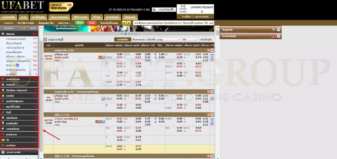Click the refresh icon in the bet slip panel

(273, 29)
